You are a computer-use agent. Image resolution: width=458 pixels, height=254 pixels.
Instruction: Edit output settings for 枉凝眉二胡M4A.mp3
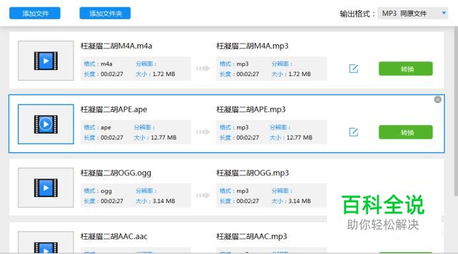click(353, 69)
